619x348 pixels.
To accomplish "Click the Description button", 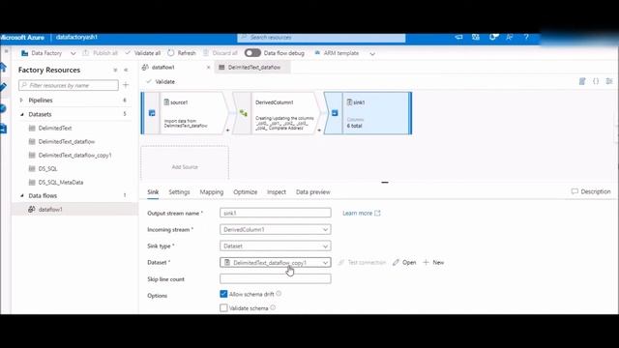I will [x=591, y=191].
